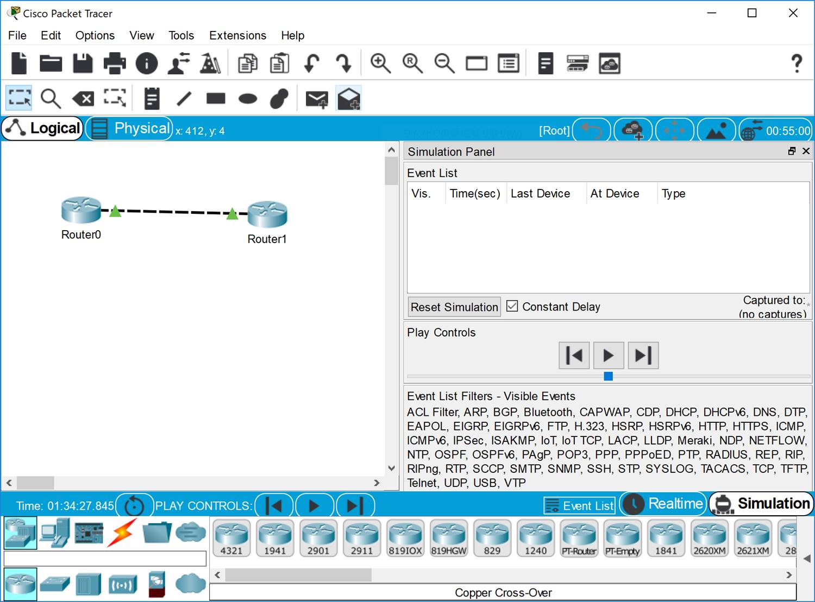
Task: Select the 2911 router from device list
Action: [x=361, y=538]
